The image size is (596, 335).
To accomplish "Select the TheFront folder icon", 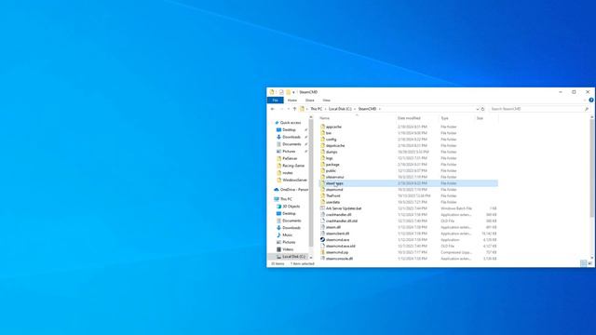I will click(x=322, y=195).
